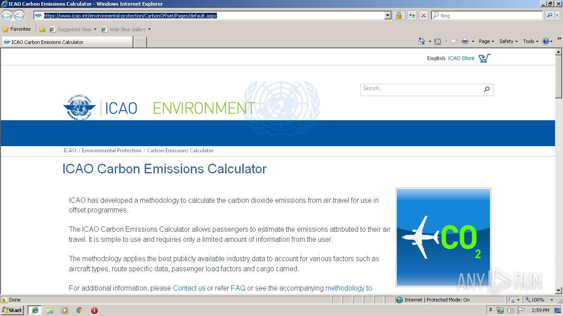
Task: Open the Page menu
Action: pyautogui.click(x=486, y=41)
